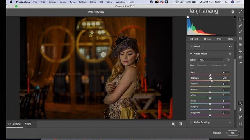Switch to the Luminance tab
This screenshot has width=250, height=140.
pyautogui.click(x=215, y=65)
